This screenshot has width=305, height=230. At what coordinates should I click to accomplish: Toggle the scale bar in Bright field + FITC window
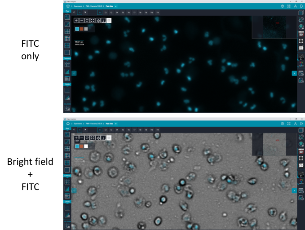click(103, 138)
